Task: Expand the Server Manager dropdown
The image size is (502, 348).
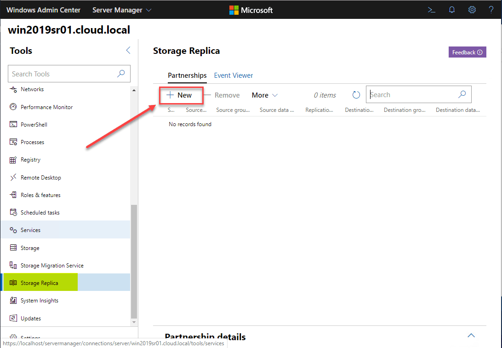Action: click(x=122, y=10)
